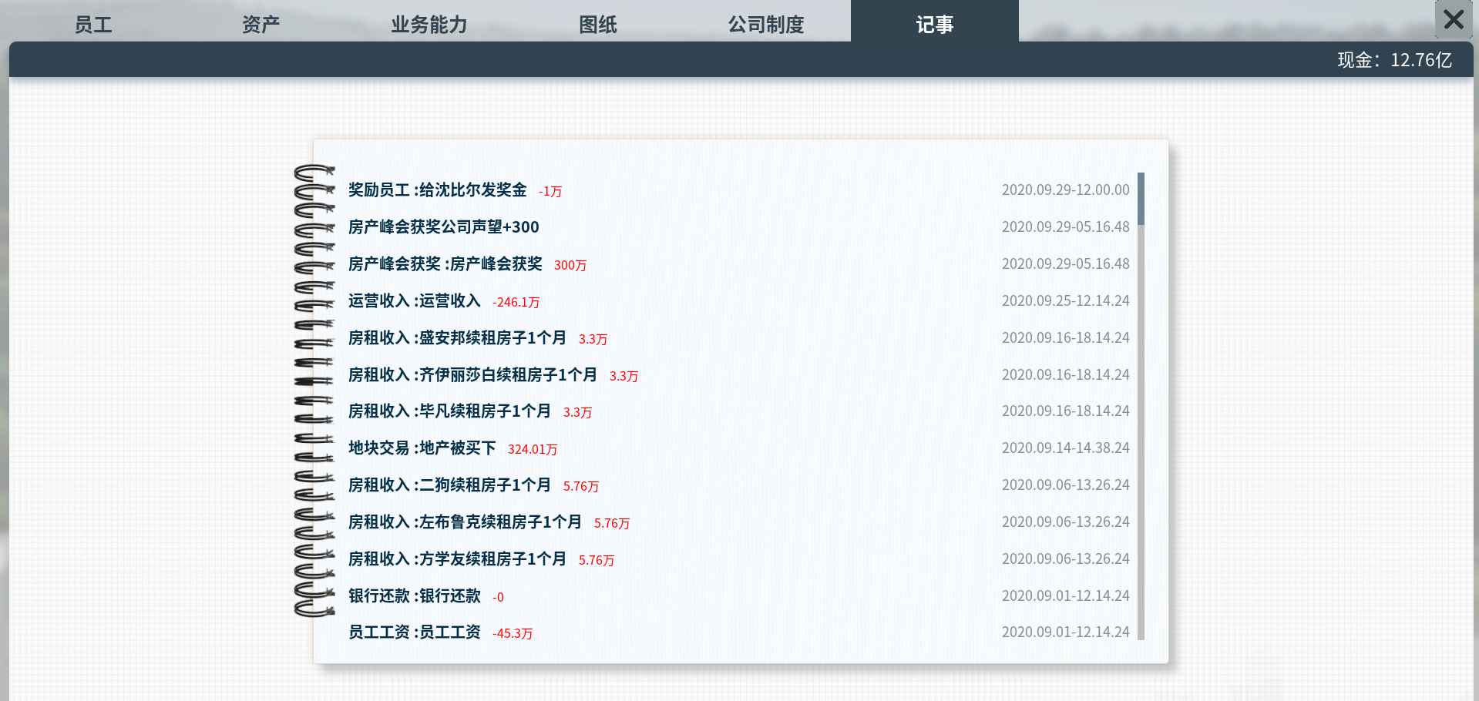The height and width of the screenshot is (701, 1479).
Task: Close the company panel with X
Action: click(1454, 19)
